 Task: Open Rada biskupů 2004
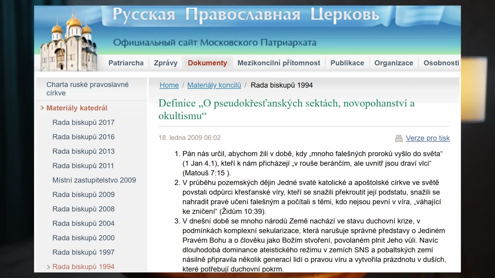(x=84, y=223)
